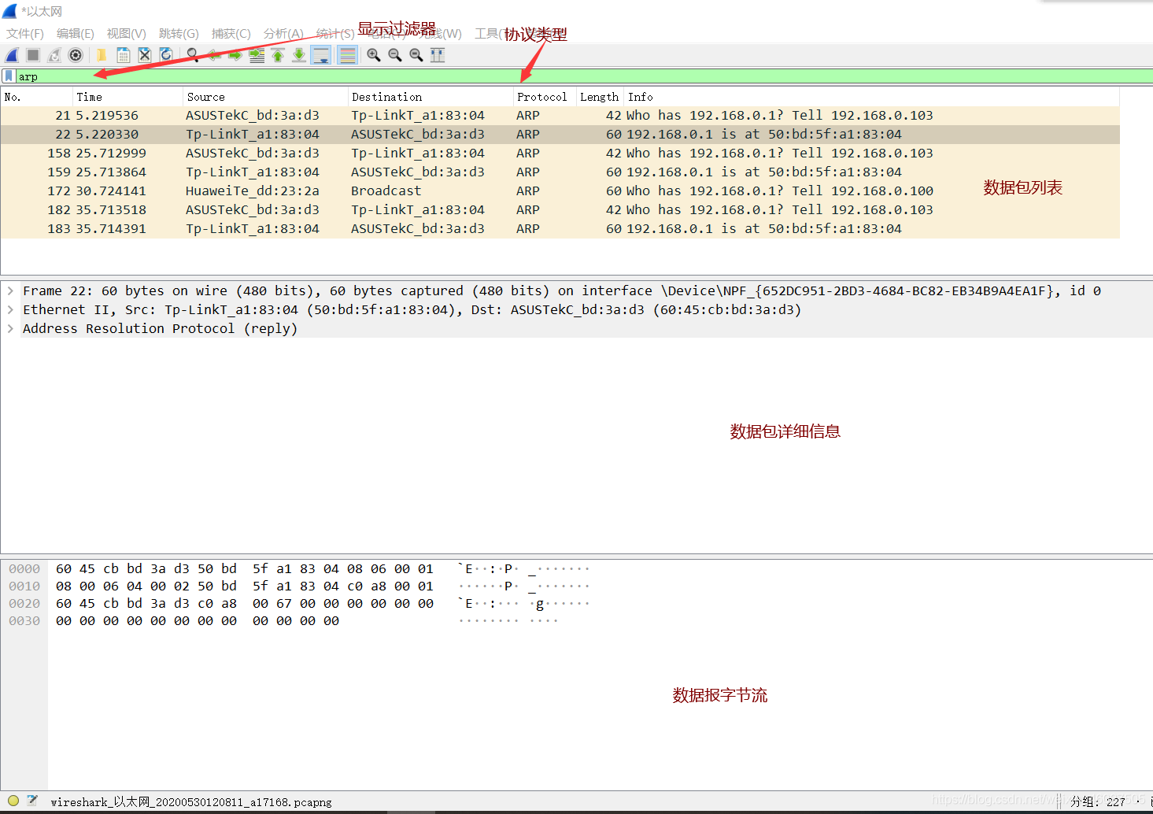Open the 跳转(G) menu
1153x814 pixels.
(x=179, y=34)
